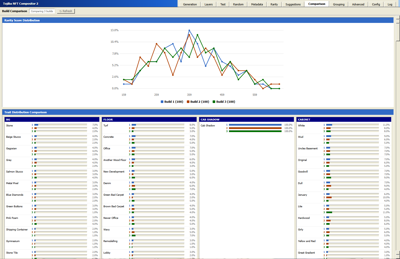Click the Build 1 peak point at 13%

(x=189, y=30)
